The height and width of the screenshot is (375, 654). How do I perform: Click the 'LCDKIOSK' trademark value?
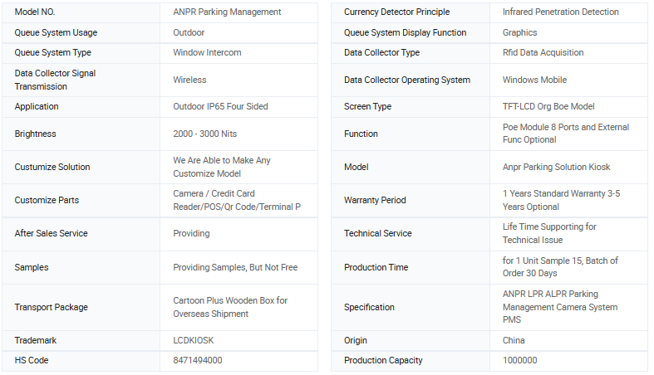[193, 340]
